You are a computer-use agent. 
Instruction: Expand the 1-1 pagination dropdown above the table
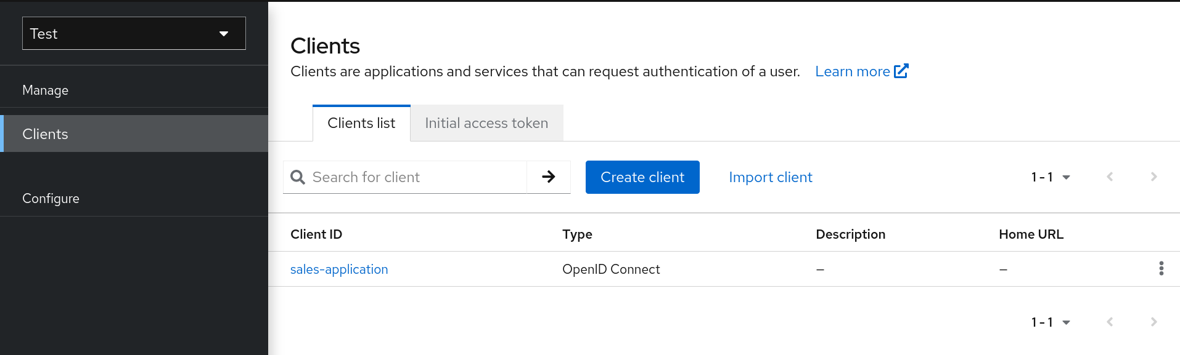(1051, 177)
